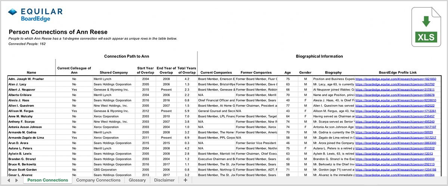The width and height of the screenshot is (448, 186).
Task: Open profile link ending person=317811
Action: click(x=395, y=90)
